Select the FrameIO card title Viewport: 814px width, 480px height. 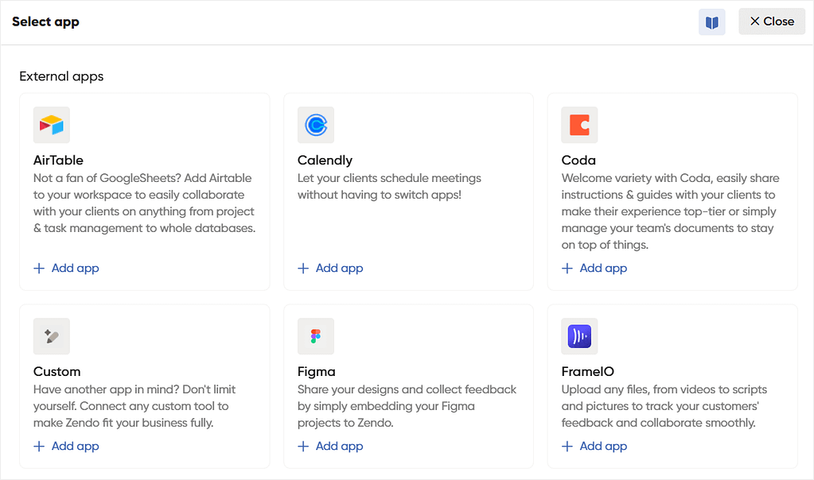[x=588, y=372]
